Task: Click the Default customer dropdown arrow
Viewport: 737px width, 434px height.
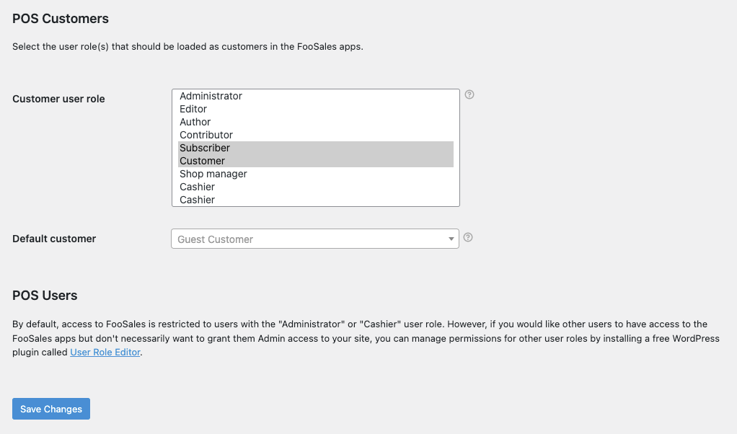Action: coord(451,239)
